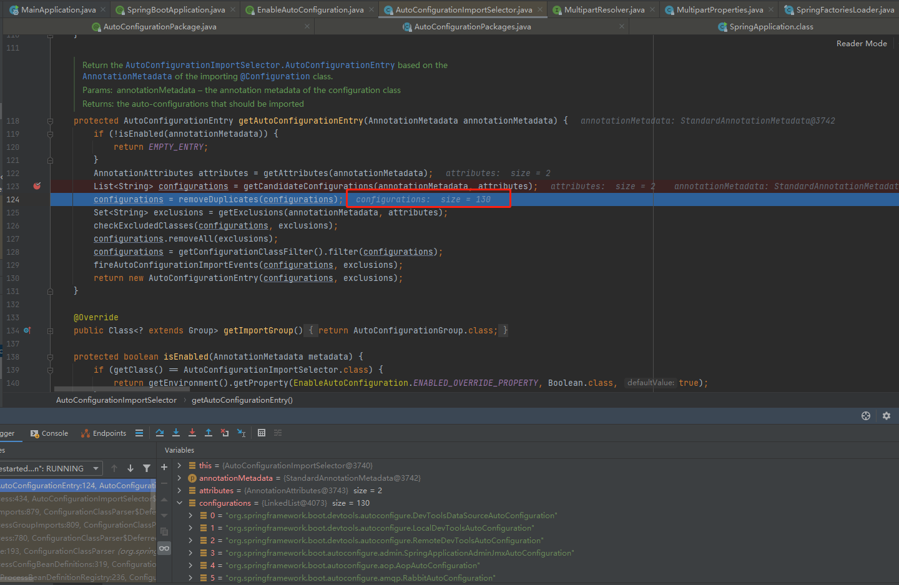Click the Step Out debugger icon

click(209, 433)
